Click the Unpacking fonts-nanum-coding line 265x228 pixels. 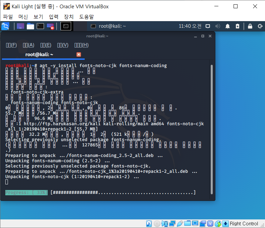point(58,161)
